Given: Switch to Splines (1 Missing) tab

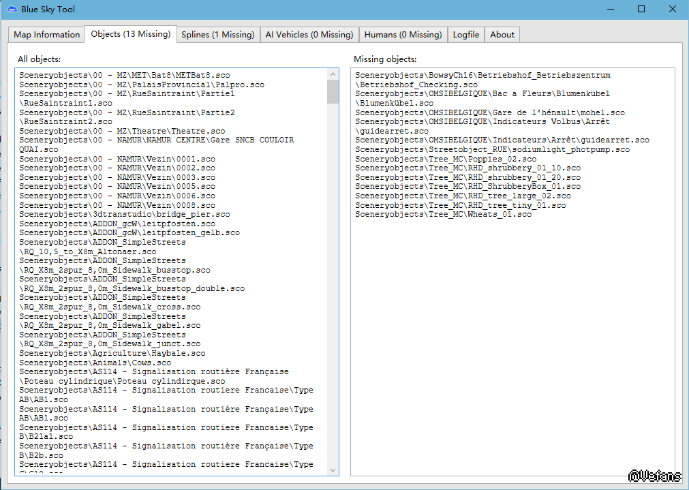Looking at the screenshot, I should click(217, 35).
